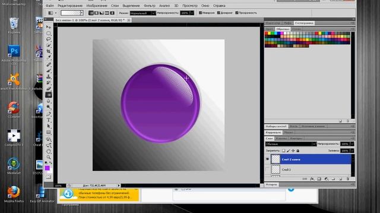Switch to the Каналы tab
Screen dimensions: 380x213
[x=281, y=138]
